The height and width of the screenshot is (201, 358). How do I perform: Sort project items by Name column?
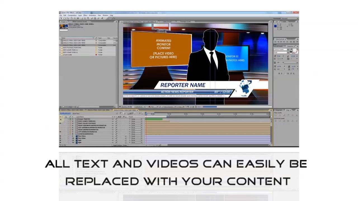[x=77, y=38]
